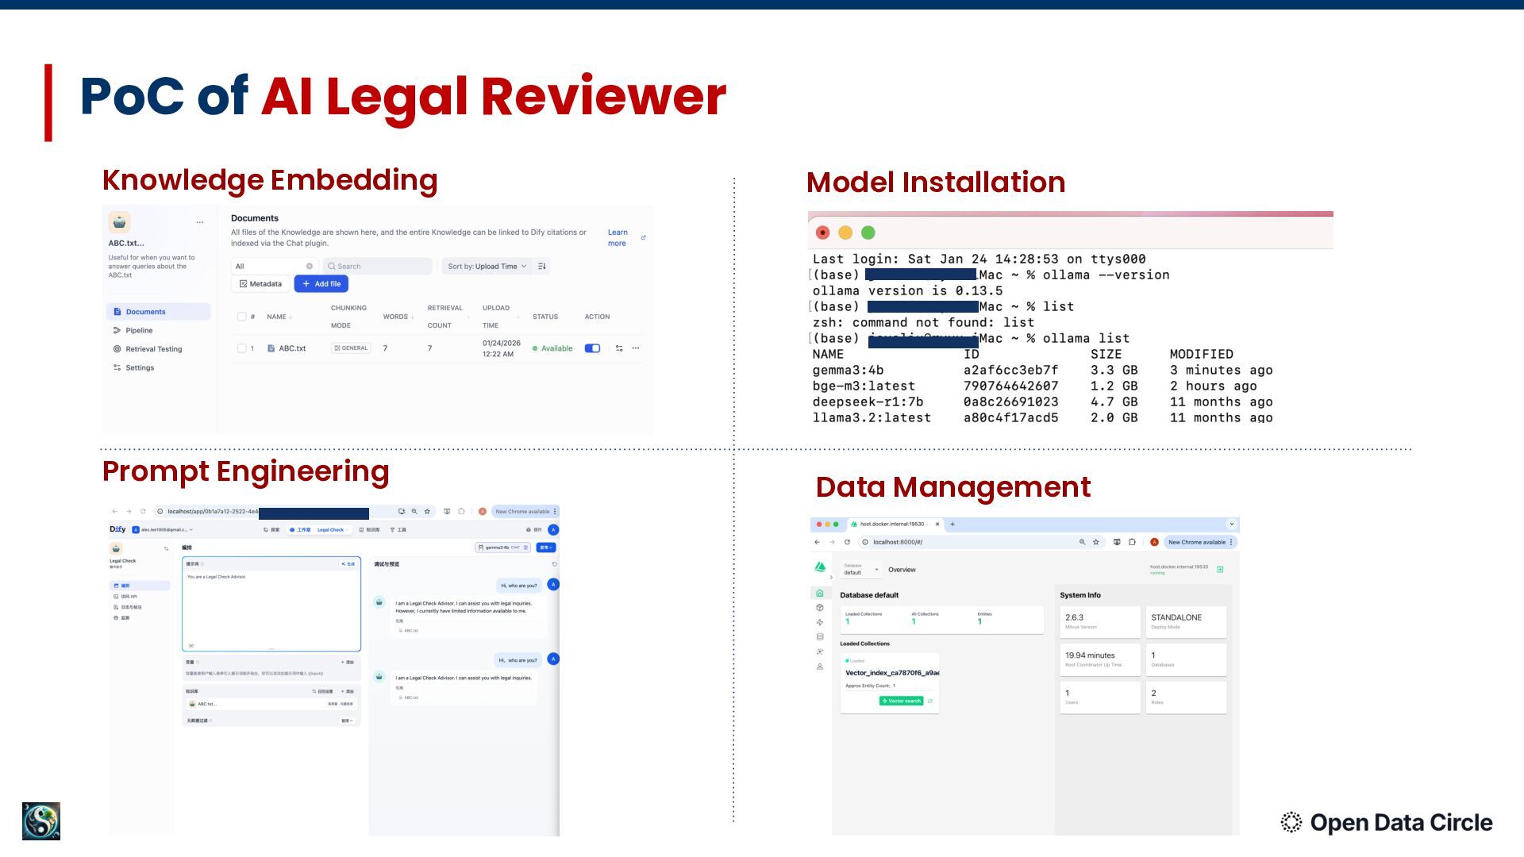This screenshot has height=857, width=1524.
Task: Click the Milvus disconnect icon beside host address
Action: point(1220,569)
